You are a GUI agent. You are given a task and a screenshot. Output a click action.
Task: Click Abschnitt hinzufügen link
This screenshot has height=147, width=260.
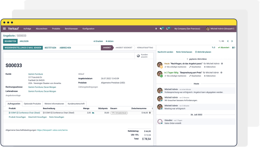(x=37, y=117)
